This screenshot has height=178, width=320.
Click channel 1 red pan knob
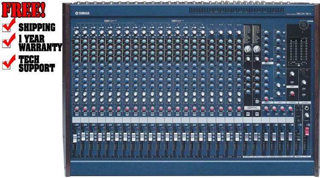tap(76, 109)
